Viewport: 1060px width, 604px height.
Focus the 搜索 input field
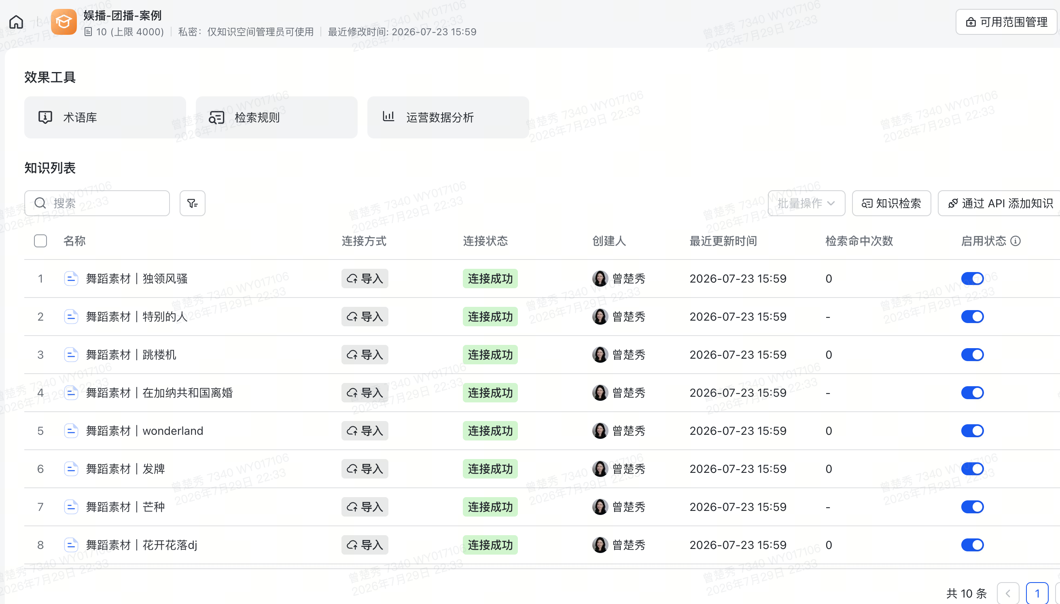tap(97, 203)
